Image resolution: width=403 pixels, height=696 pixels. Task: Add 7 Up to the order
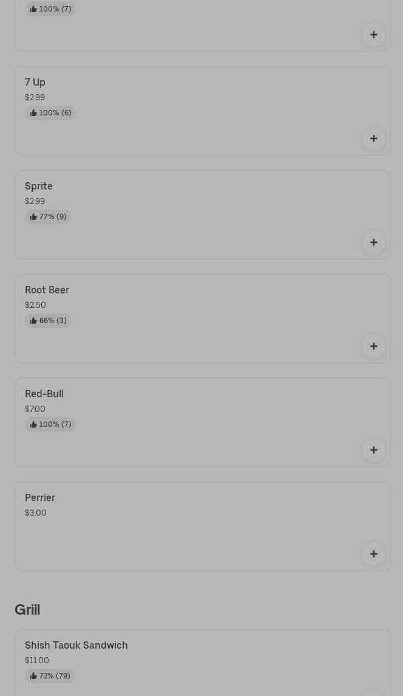(x=374, y=138)
